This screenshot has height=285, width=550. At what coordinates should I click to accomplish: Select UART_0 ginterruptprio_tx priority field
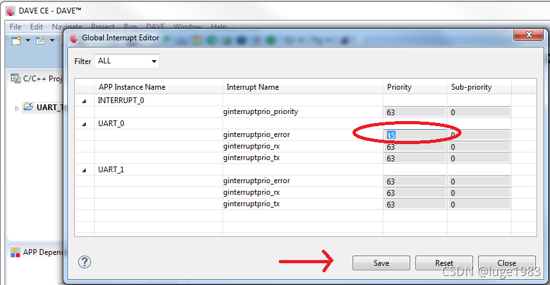[x=415, y=158]
